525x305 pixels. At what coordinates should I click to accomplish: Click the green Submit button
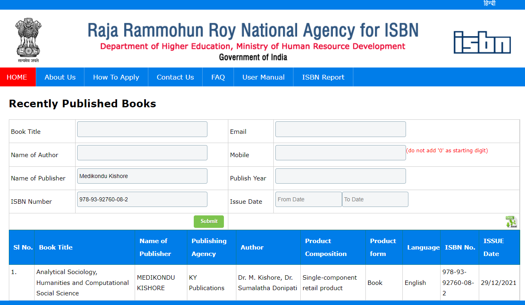point(209,221)
